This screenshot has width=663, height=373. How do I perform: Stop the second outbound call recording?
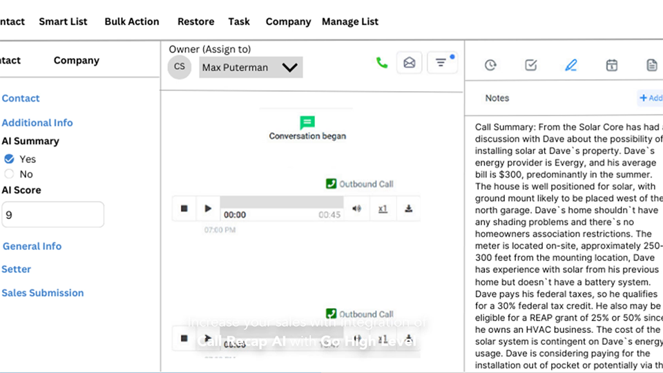click(x=184, y=338)
